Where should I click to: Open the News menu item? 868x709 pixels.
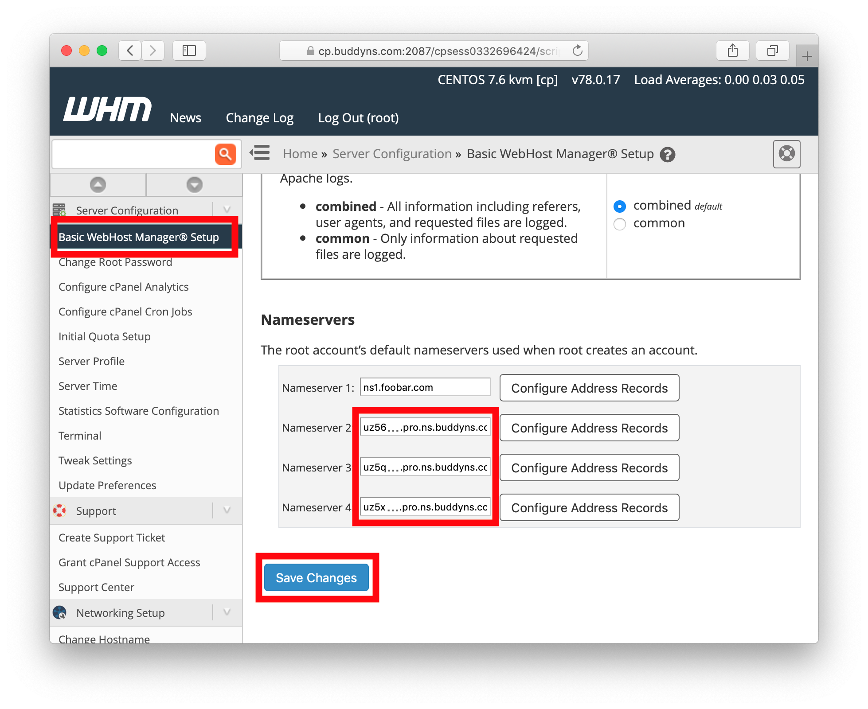coord(185,118)
